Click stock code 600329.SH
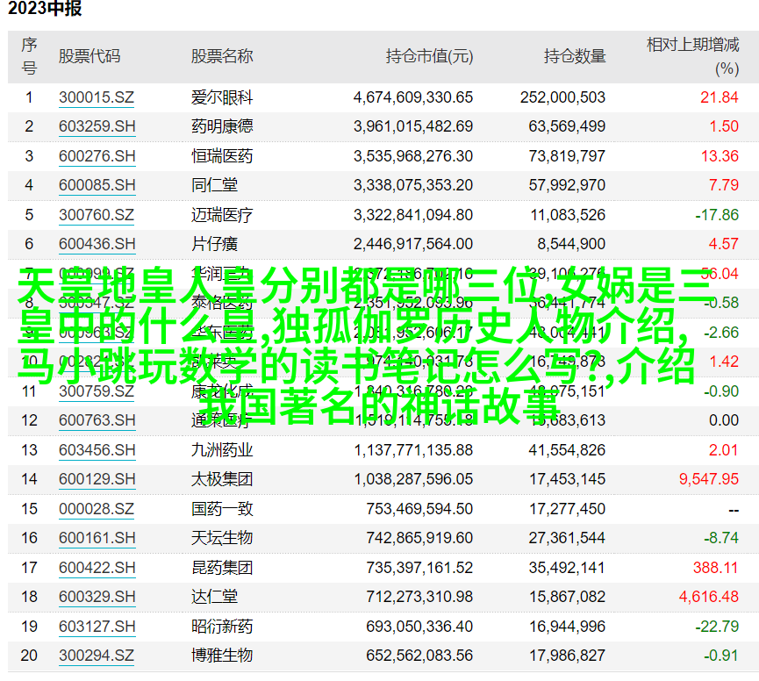 [x=97, y=597]
